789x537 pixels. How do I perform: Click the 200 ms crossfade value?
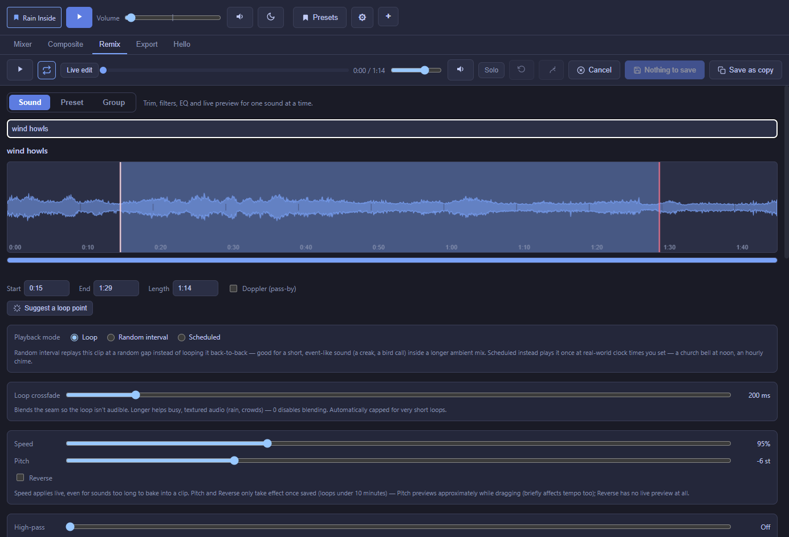point(759,395)
